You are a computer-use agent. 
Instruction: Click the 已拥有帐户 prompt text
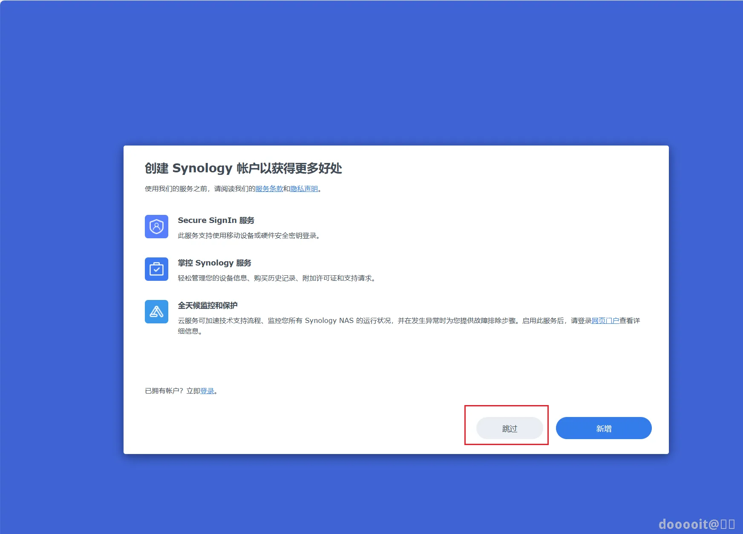point(164,391)
